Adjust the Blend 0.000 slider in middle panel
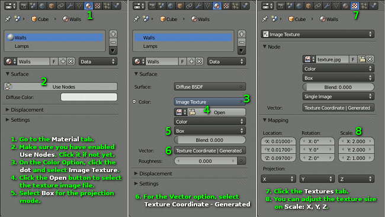Image resolution: width=385 pixels, height=217 pixels. [210, 140]
